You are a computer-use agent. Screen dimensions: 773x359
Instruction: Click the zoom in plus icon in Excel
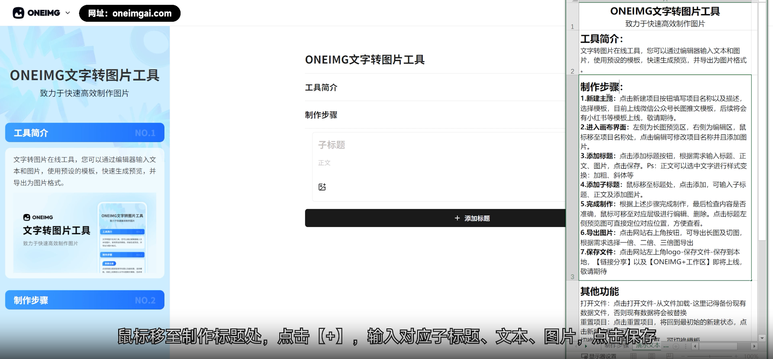point(736,356)
